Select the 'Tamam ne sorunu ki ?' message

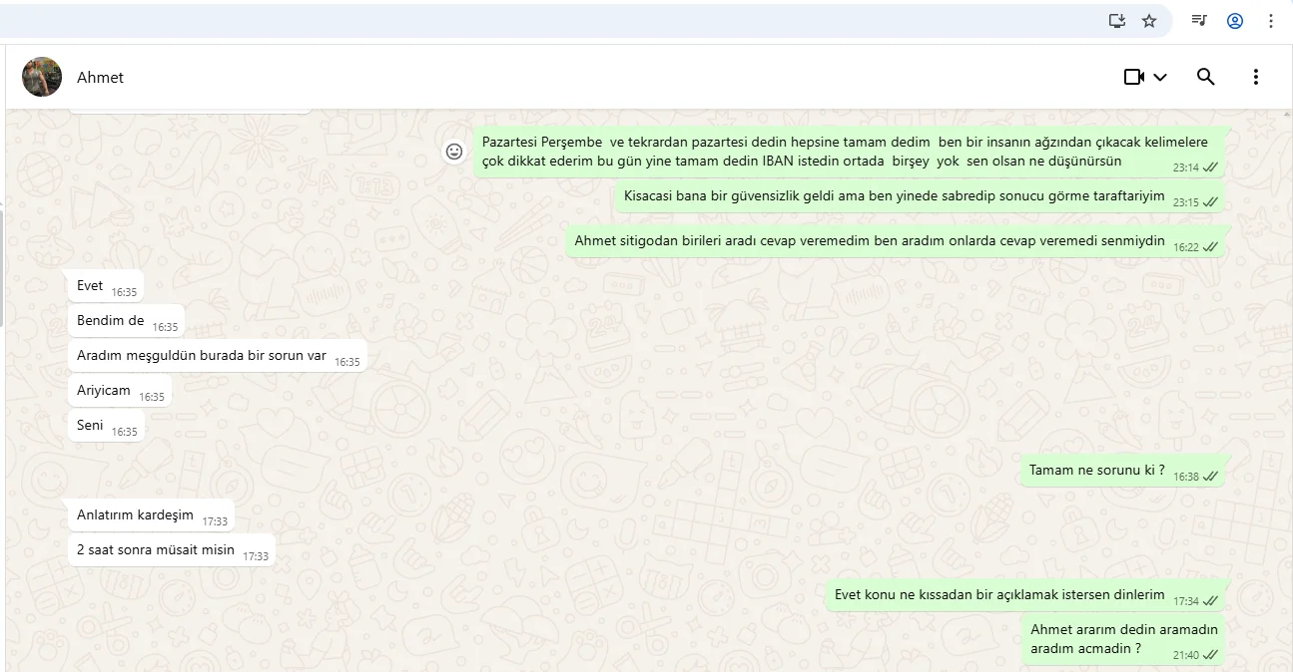click(x=1096, y=471)
